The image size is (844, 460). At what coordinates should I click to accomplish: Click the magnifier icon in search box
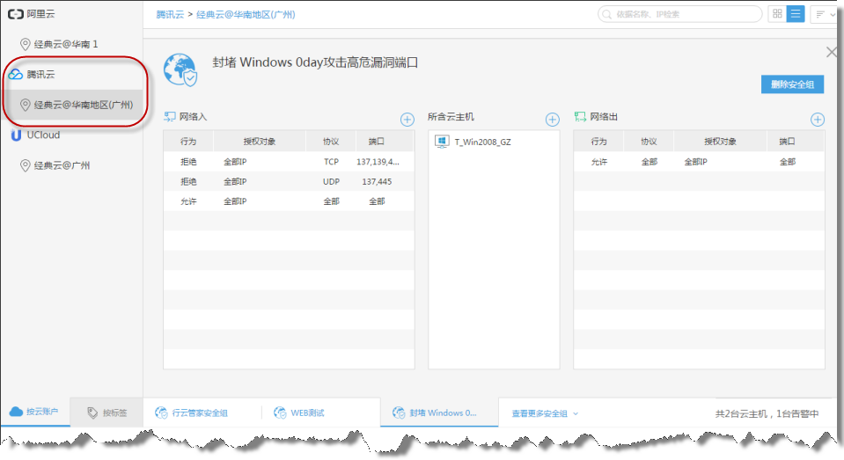tap(608, 14)
